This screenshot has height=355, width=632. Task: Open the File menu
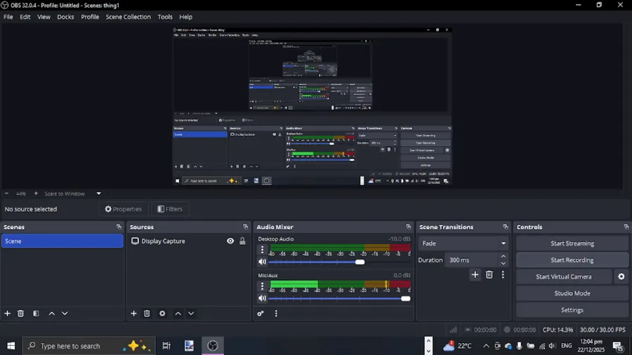pos(8,17)
